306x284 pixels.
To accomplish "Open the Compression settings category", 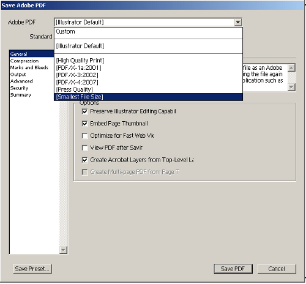I will [24, 61].
